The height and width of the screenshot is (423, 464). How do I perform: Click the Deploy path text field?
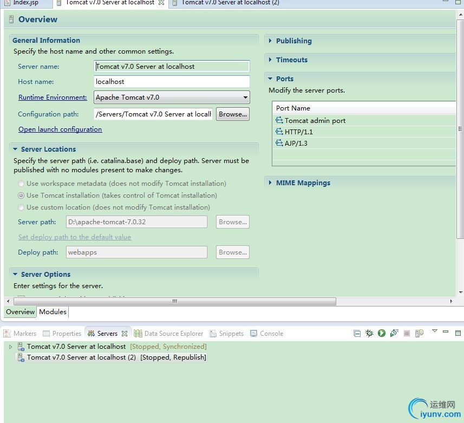pyautogui.click(x=136, y=252)
